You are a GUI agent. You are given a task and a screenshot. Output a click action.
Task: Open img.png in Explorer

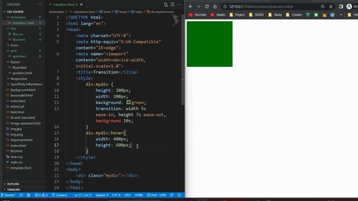click(16, 135)
